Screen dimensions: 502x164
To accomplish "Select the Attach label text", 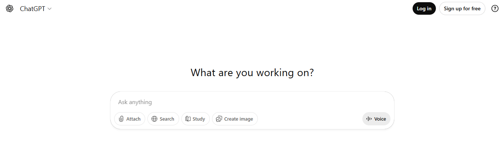I will tap(133, 119).
